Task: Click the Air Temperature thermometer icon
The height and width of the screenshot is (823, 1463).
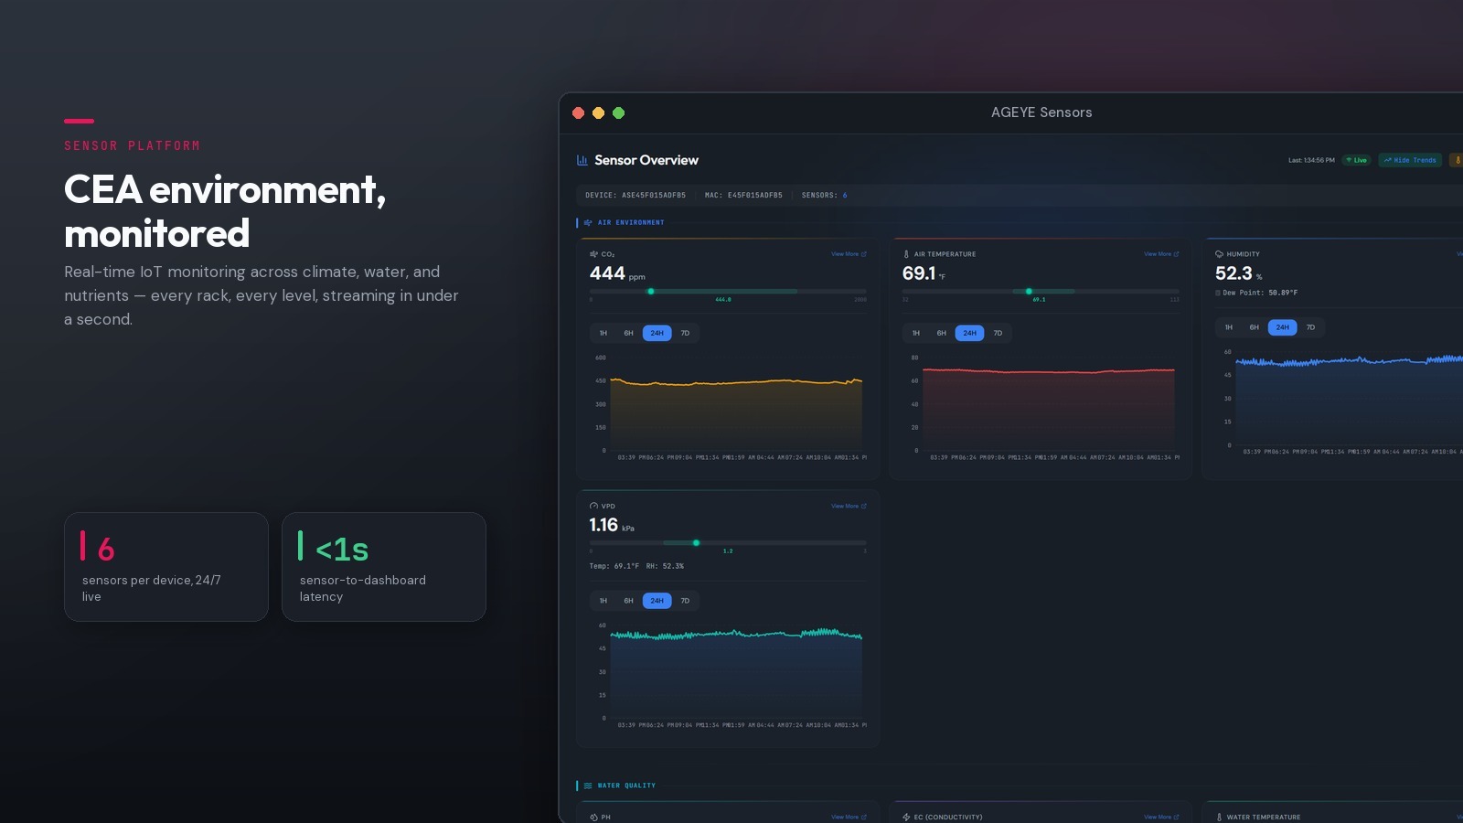Action: [x=906, y=254]
